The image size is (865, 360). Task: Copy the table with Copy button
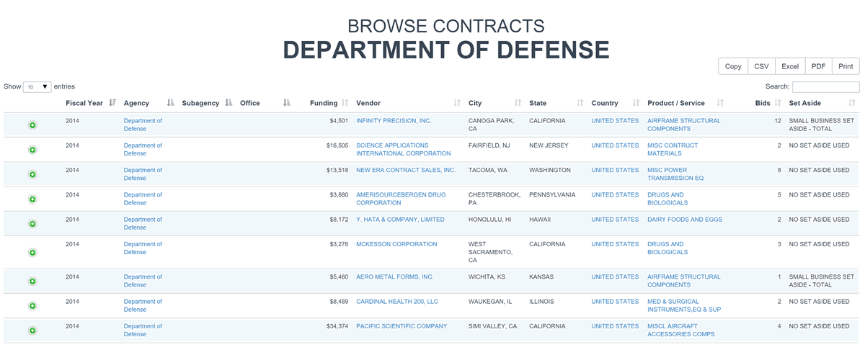click(733, 66)
